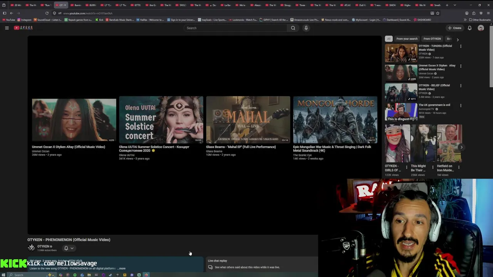Open OTYKEN channel name link below video

coord(43,246)
